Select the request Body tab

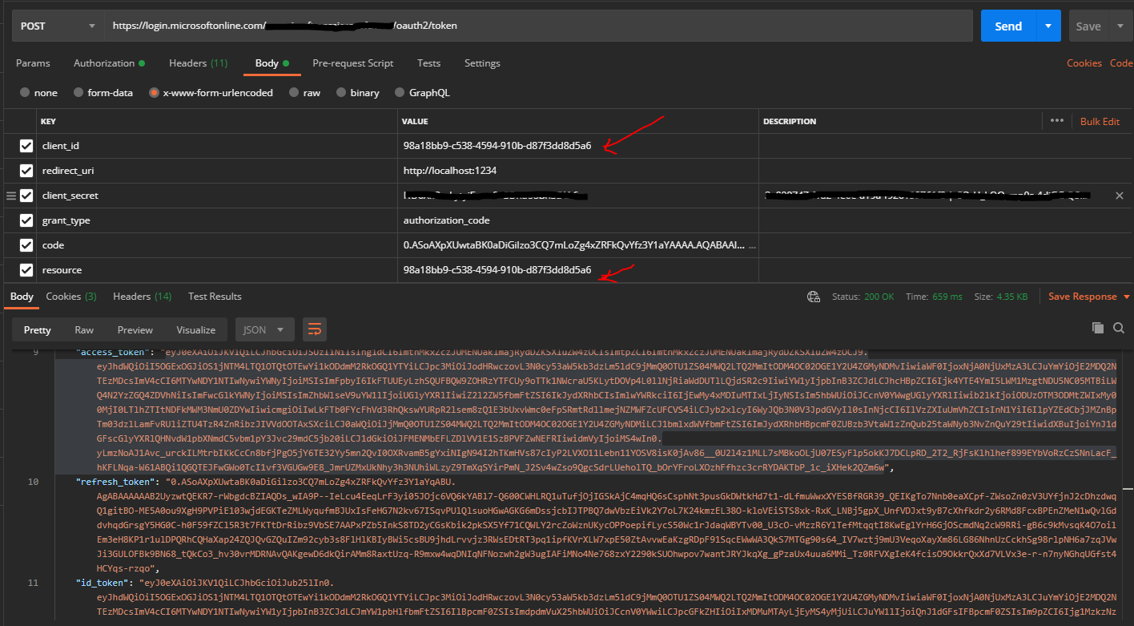point(271,63)
